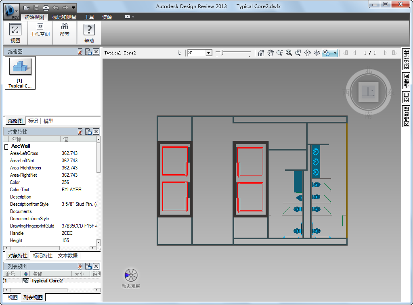Switch to the 缩略图 tab

pos(15,121)
